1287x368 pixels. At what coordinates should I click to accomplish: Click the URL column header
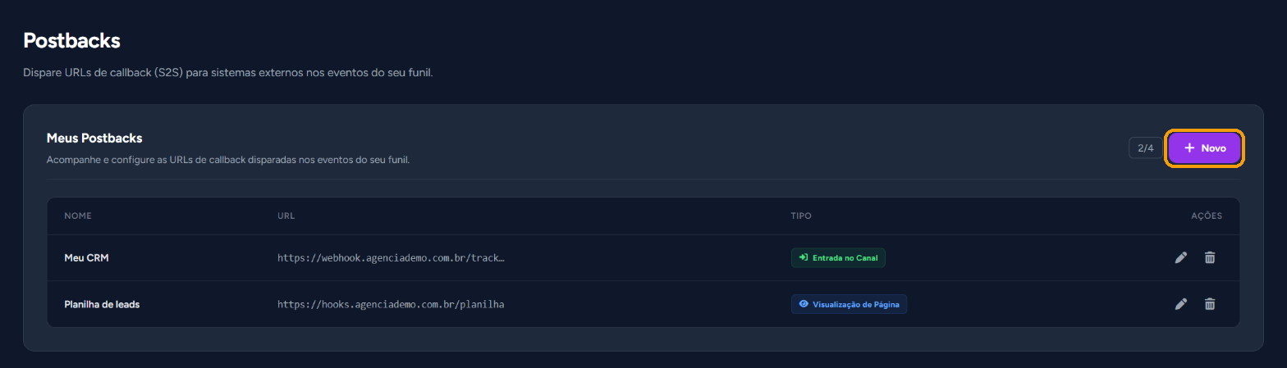(x=286, y=216)
